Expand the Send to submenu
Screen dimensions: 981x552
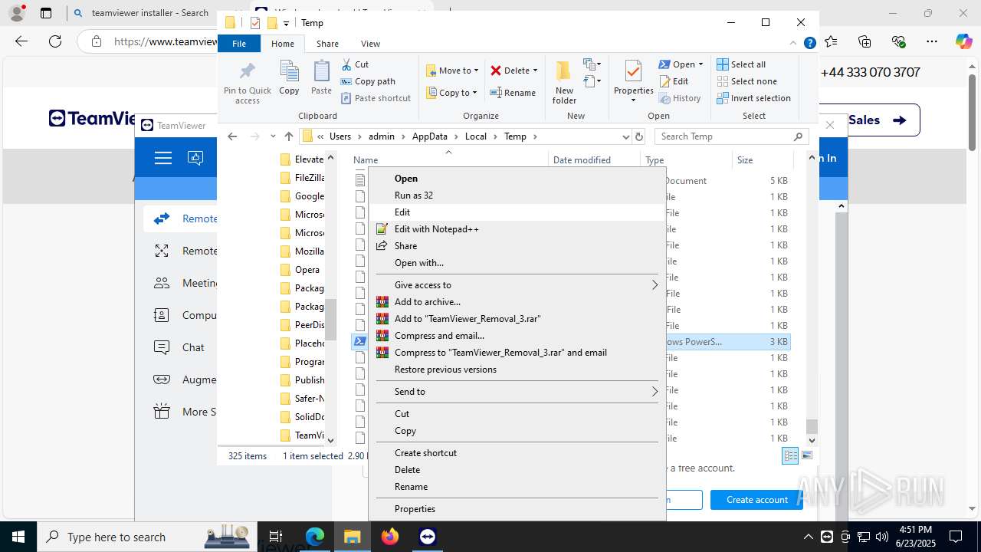coord(517,391)
